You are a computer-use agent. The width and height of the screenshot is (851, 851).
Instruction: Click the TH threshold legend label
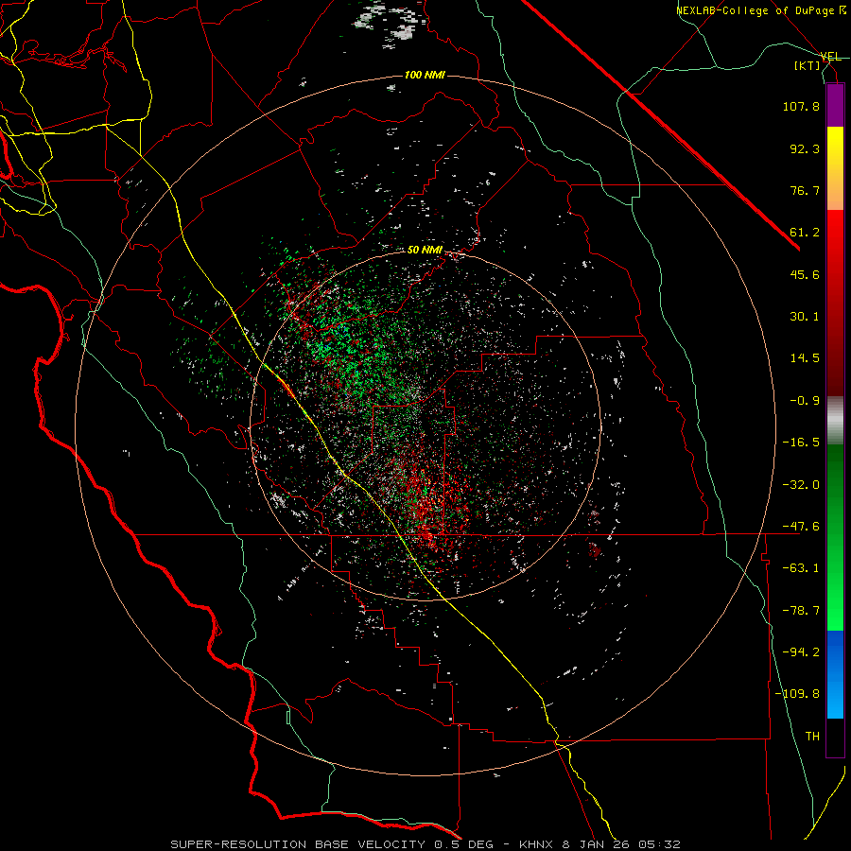[812, 737]
